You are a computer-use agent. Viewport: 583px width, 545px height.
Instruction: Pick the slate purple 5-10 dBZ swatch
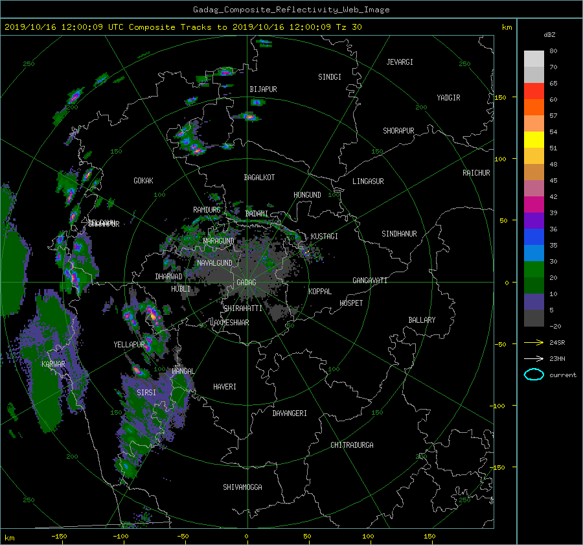point(534,302)
